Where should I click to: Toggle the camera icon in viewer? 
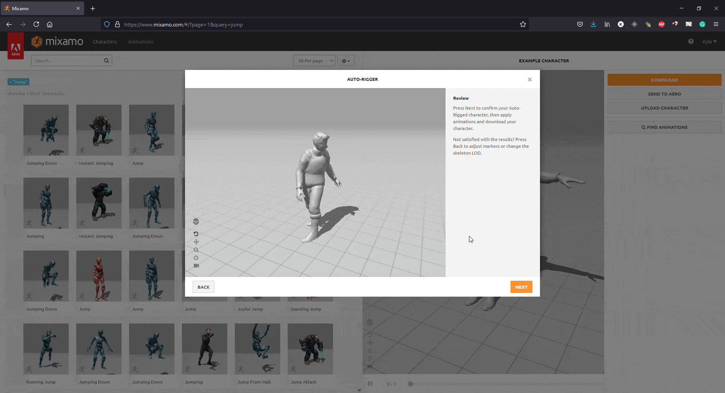coord(196,266)
